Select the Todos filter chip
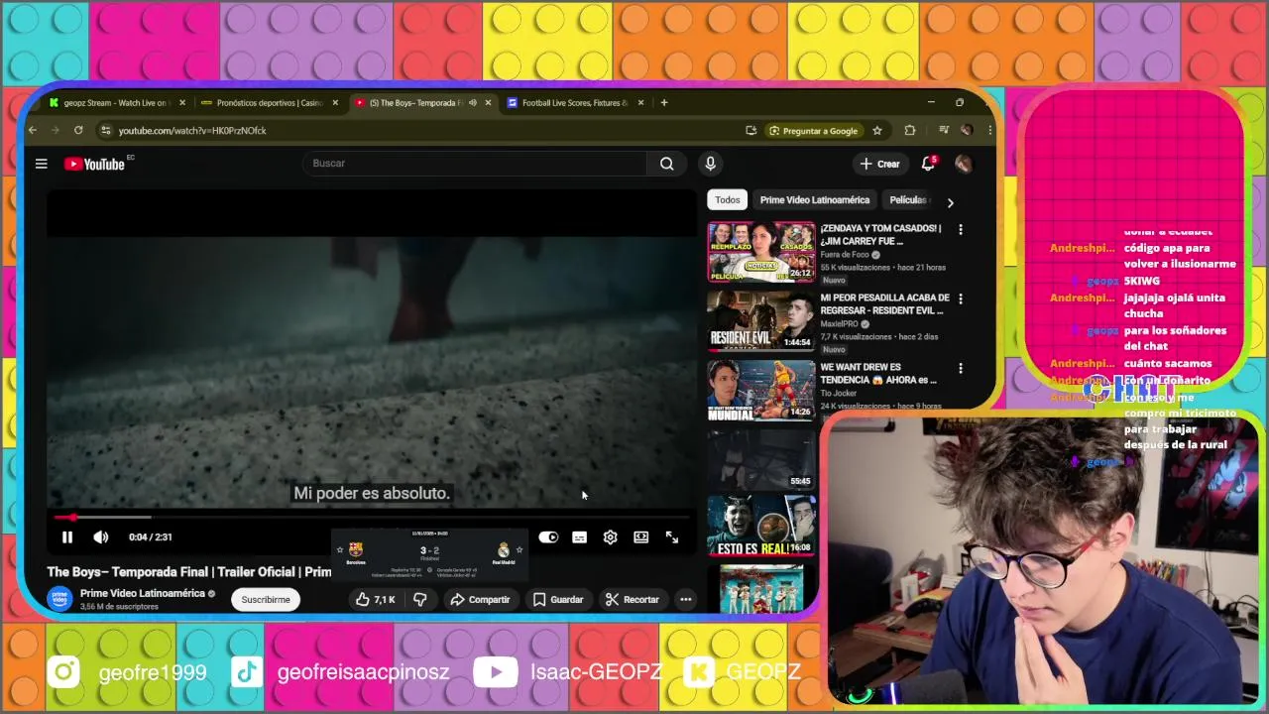The image size is (1269, 714). tap(728, 200)
